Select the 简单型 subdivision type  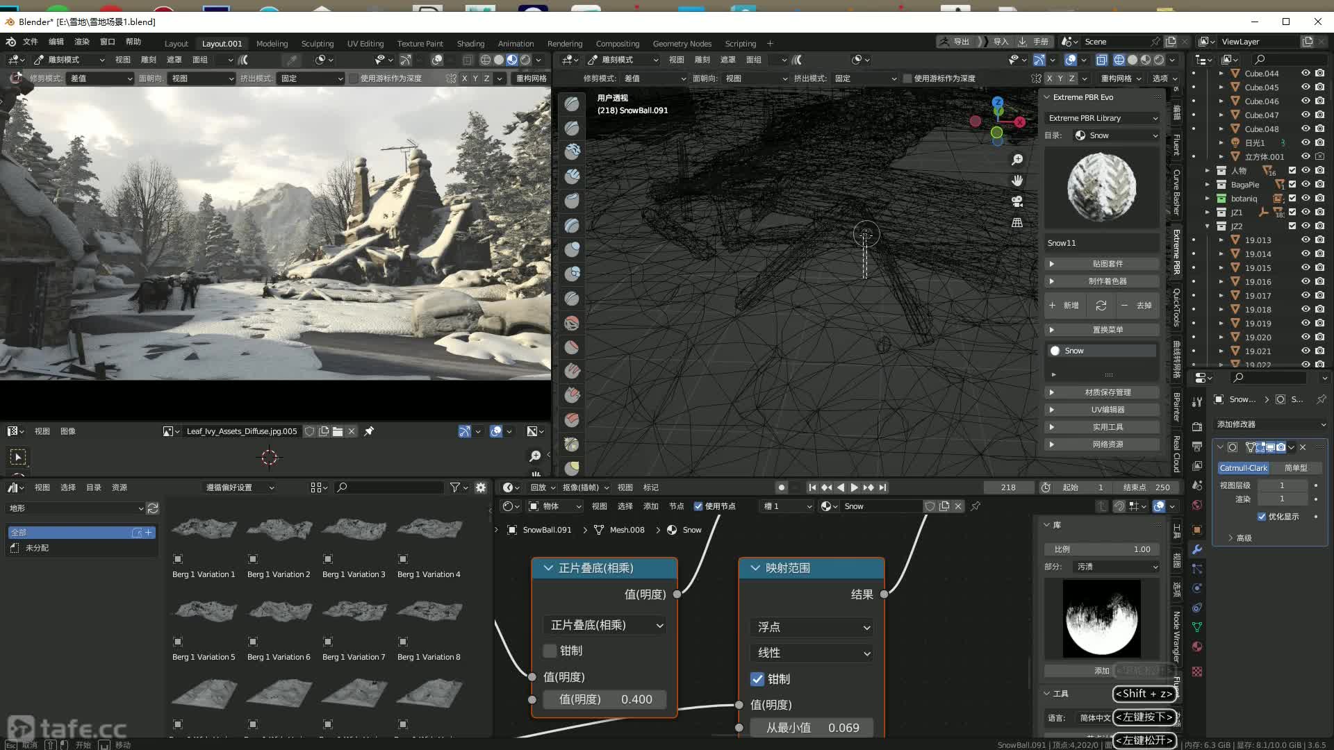1296,468
